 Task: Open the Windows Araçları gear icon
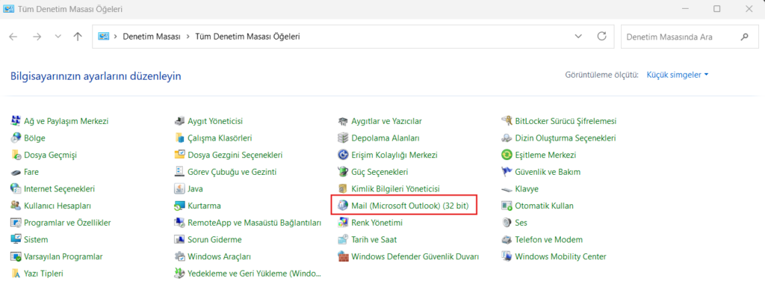(179, 256)
